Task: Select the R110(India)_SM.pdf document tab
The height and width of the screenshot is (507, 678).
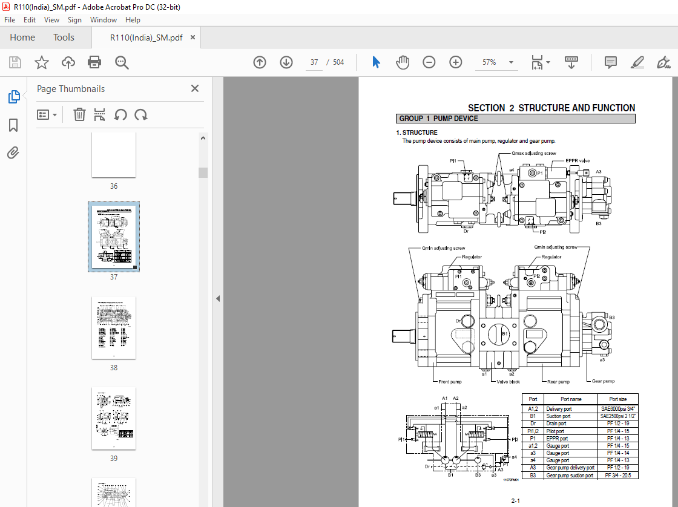Action: pyautogui.click(x=146, y=38)
